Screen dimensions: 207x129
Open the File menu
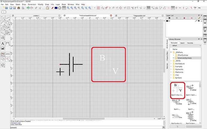[2, 4]
